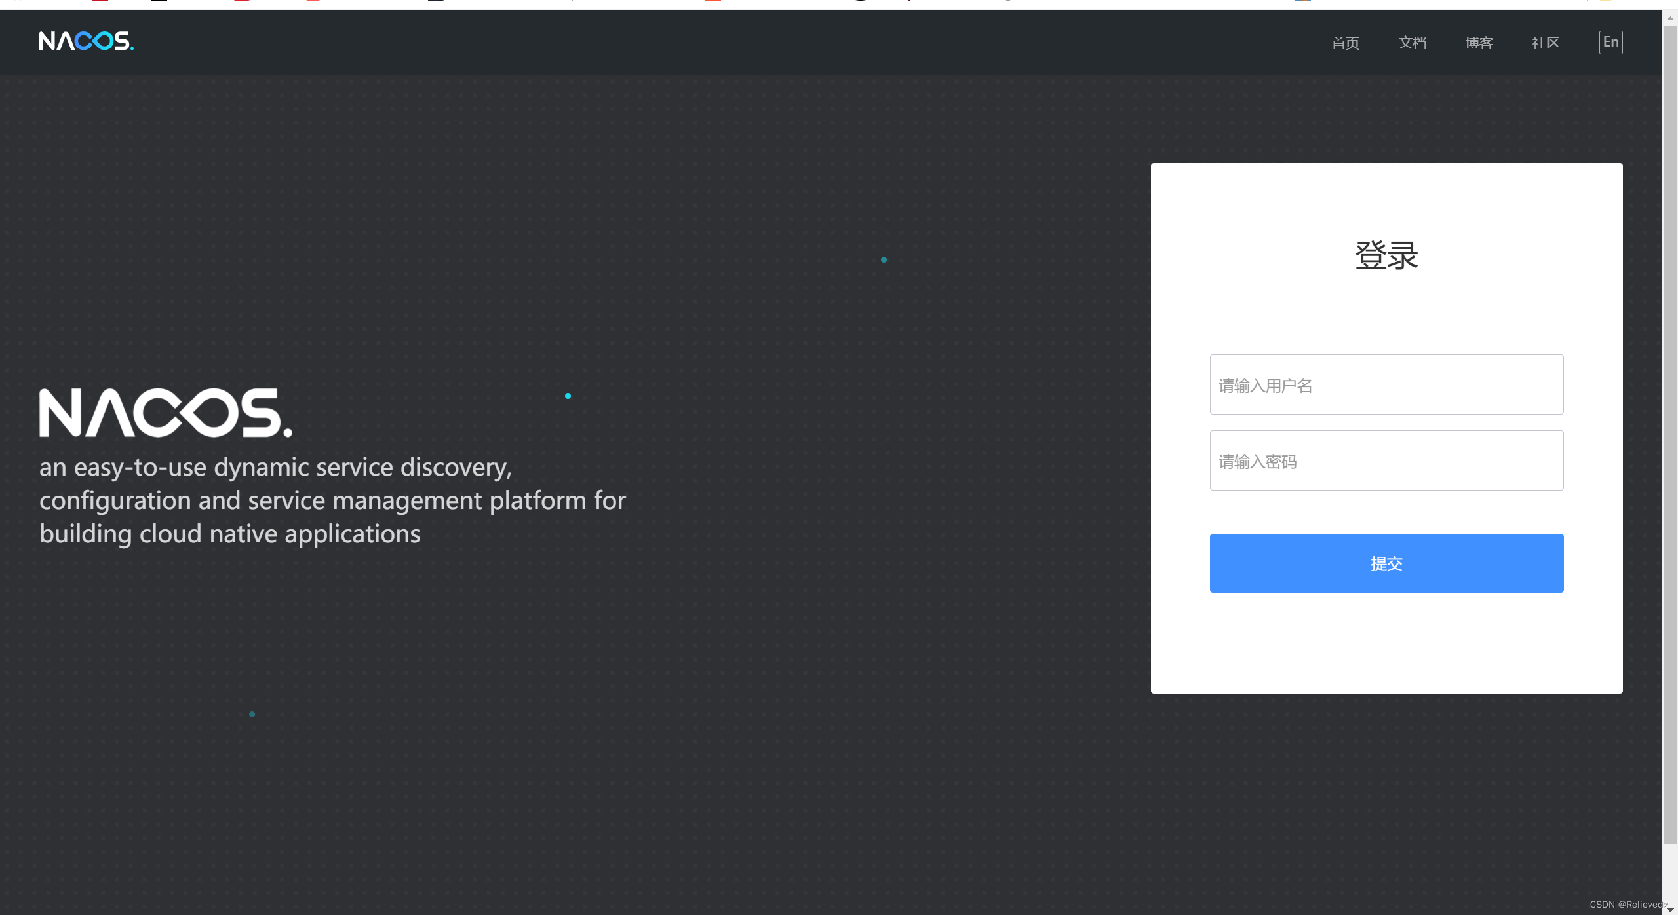The height and width of the screenshot is (915, 1678).
Task: Open the 首页 home link
Action: pos(1345,43)
